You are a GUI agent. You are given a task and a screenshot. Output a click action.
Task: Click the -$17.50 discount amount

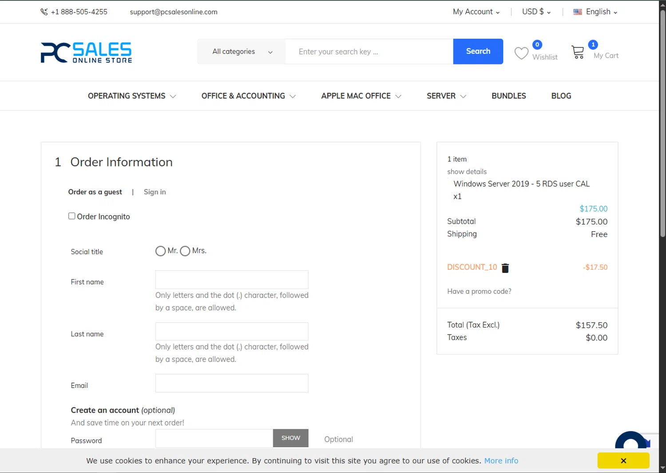tap(595, 267)
